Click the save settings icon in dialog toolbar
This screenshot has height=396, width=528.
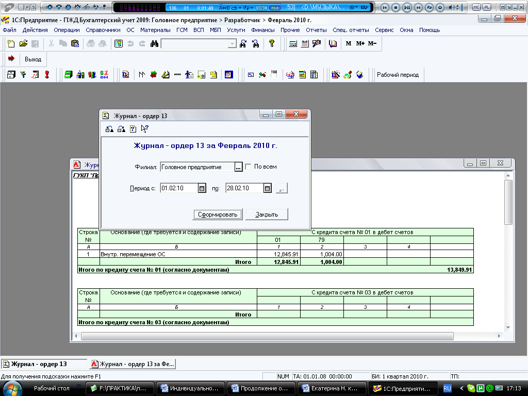click(109, 128)
